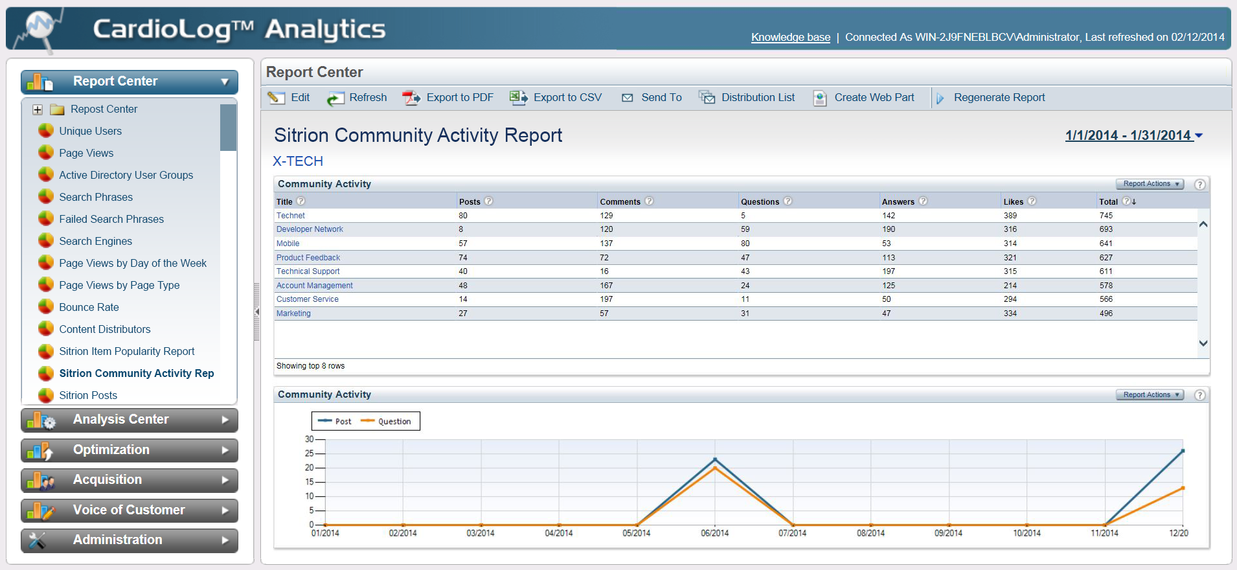Open the Developer Network community link
The image size is (1237, 570).
[x=310, y=229]
